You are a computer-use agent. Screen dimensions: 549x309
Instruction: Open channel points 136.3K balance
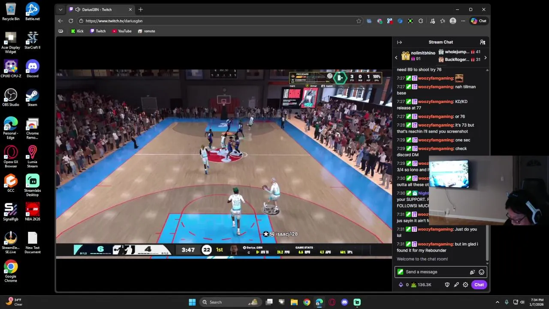tap(421, 285)
